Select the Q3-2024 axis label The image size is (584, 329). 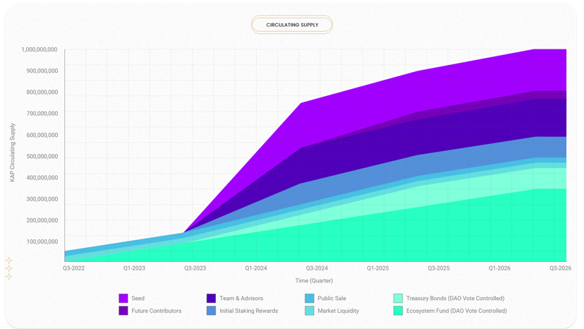[x=317, y=268]
